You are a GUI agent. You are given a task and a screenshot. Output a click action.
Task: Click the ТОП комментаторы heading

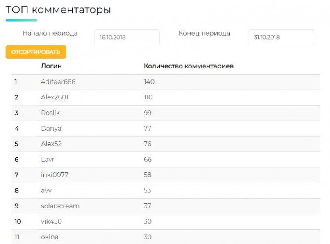coord(58,10)
